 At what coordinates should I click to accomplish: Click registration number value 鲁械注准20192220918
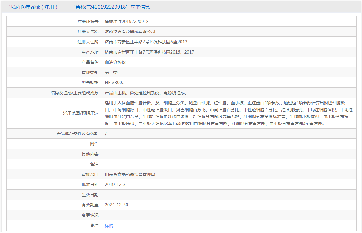[x=127, y=22]
